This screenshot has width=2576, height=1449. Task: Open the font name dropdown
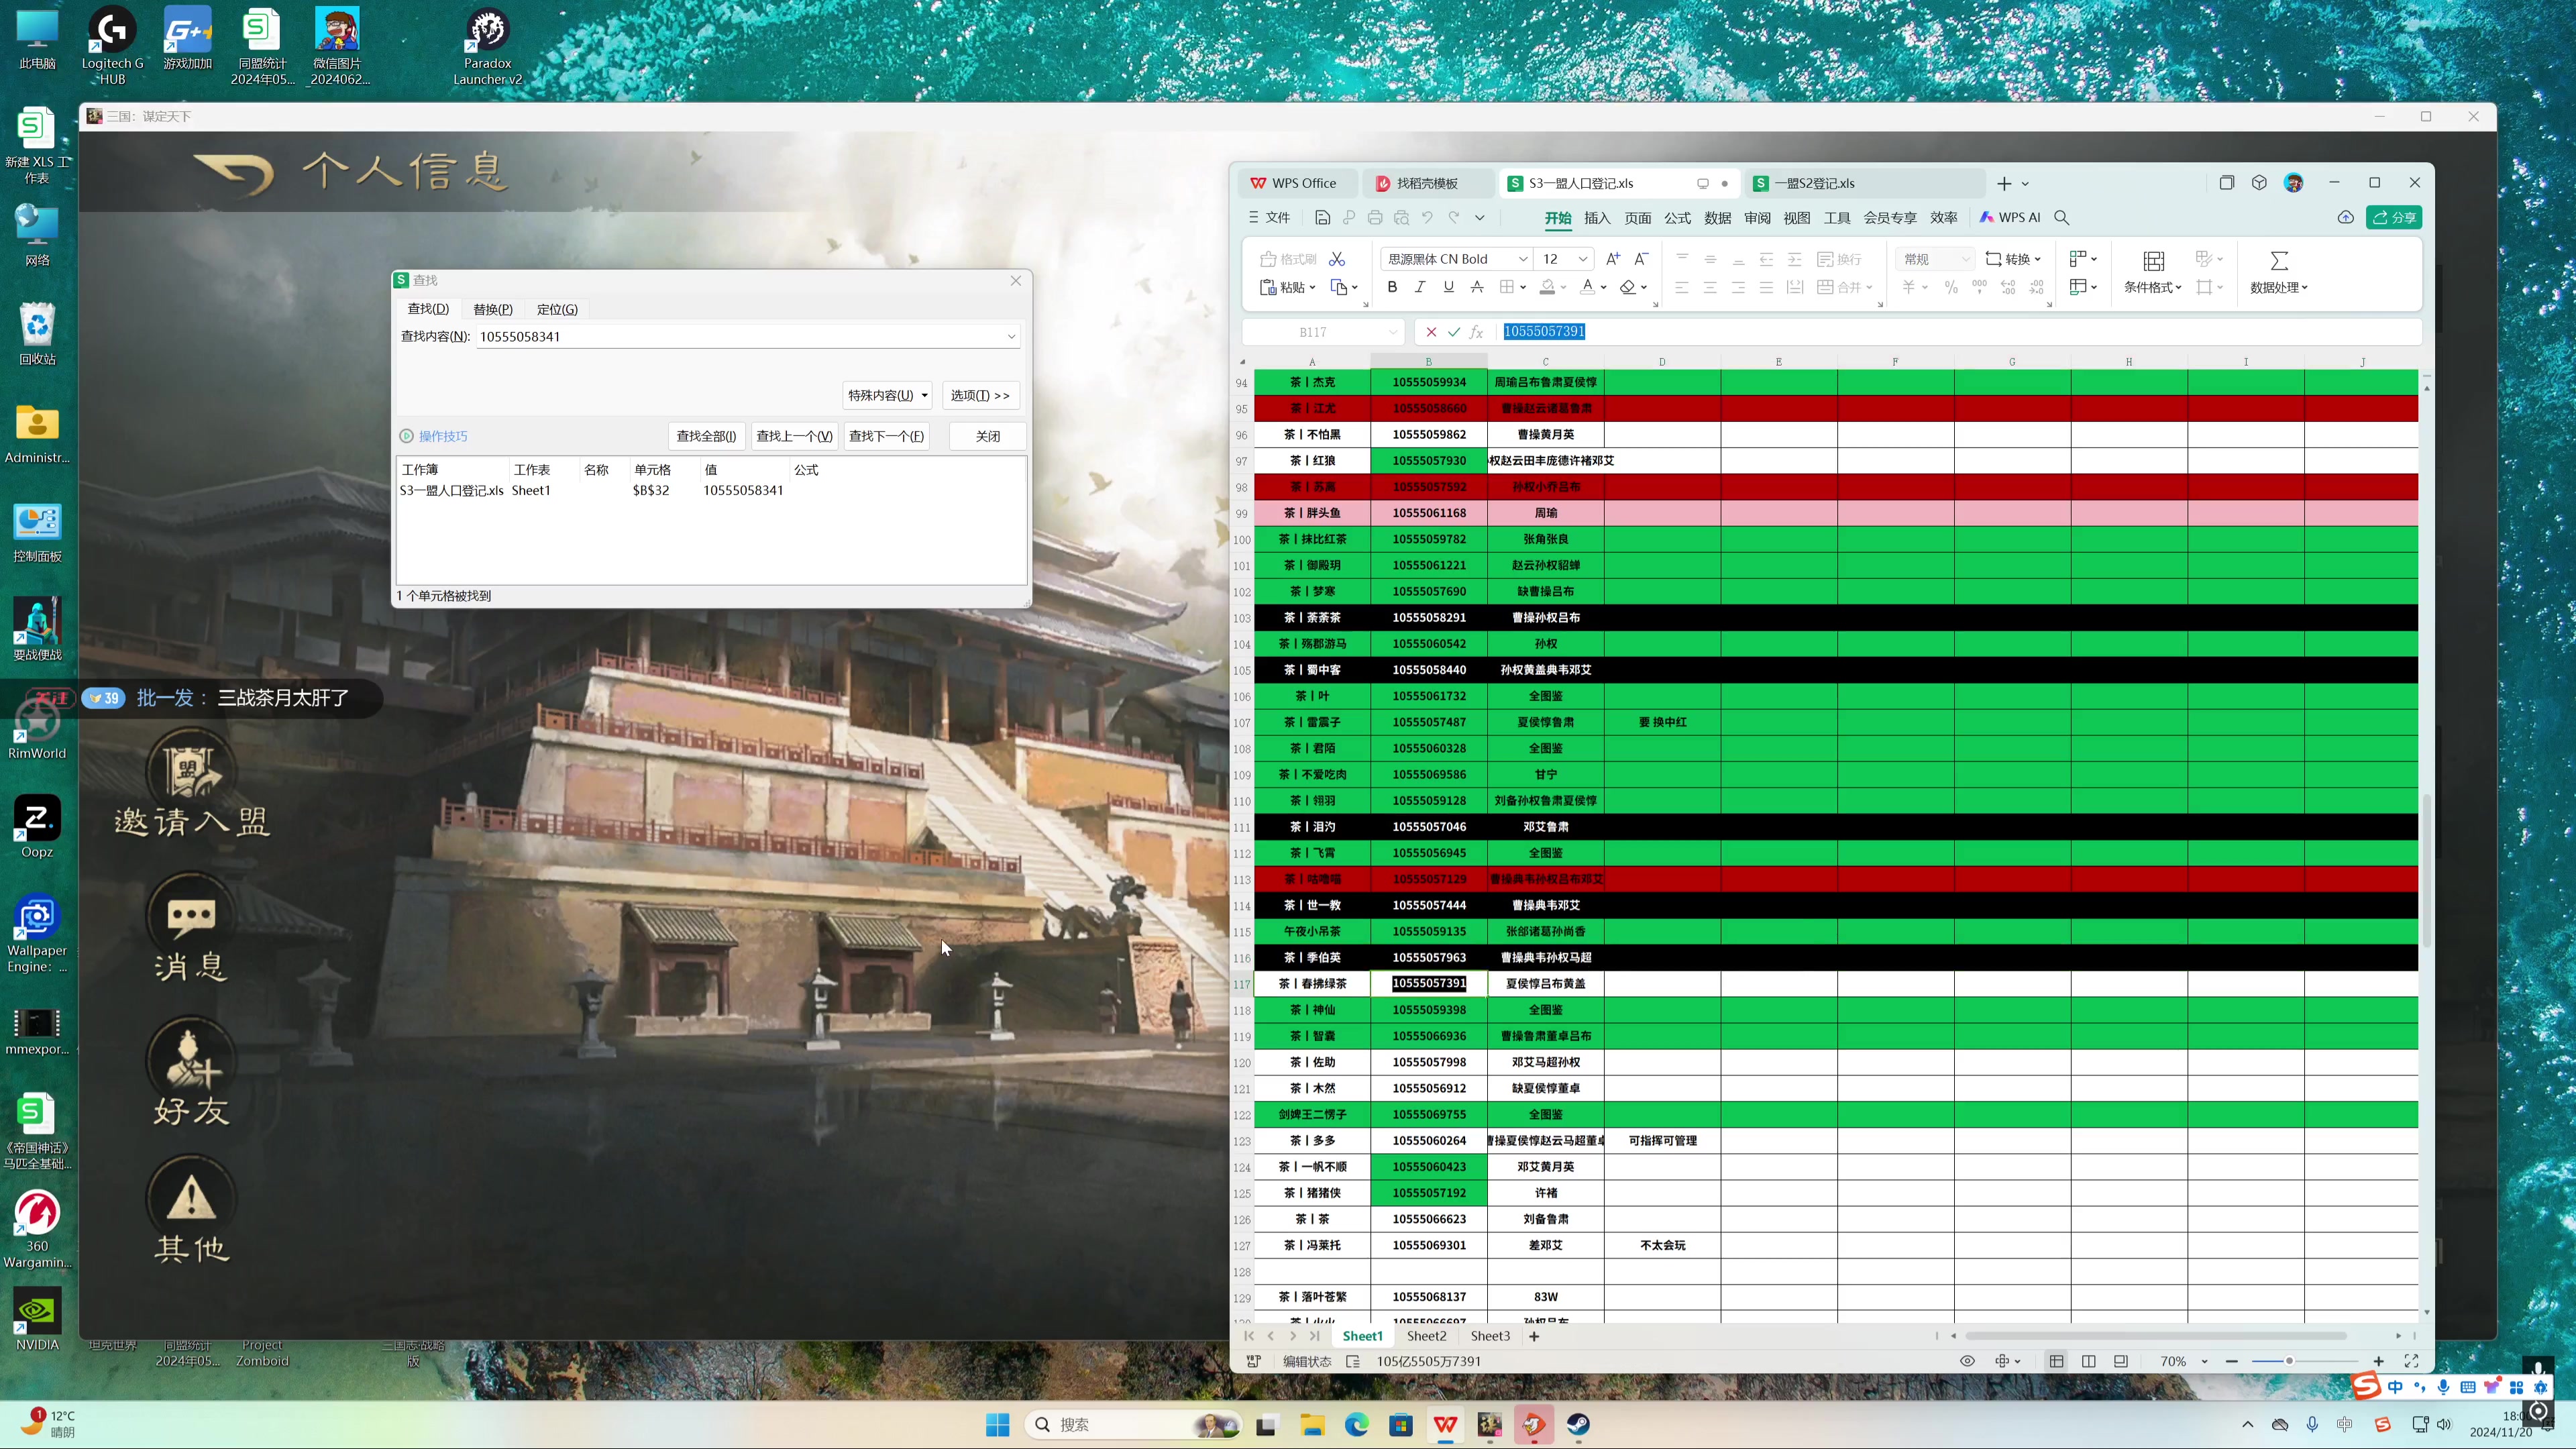(1523, 259)
